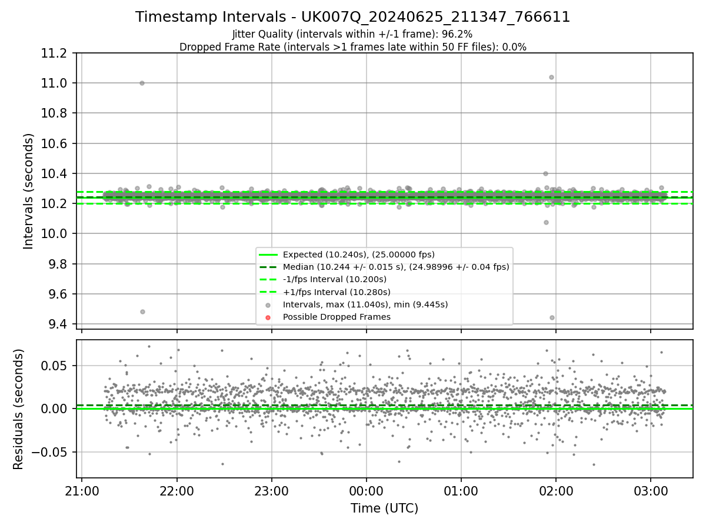706x529 pixels.
Task: Click the 11.04 s maximum outlier point near 02:00
Action: pyautogui.click(x=551, y=77)
